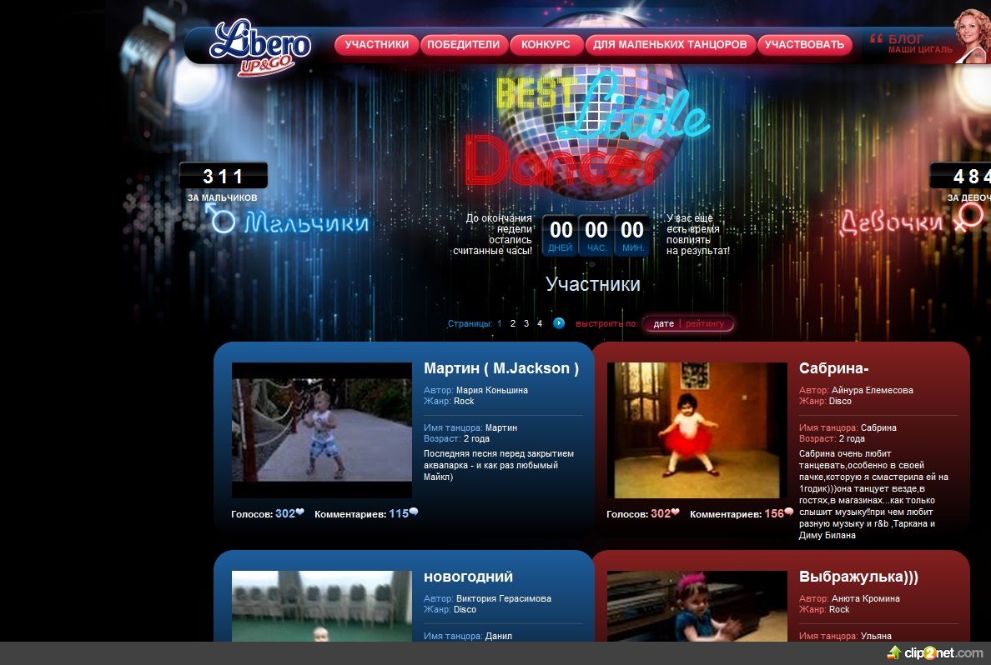Click author name Мария Коньшина

pos(491,390)
